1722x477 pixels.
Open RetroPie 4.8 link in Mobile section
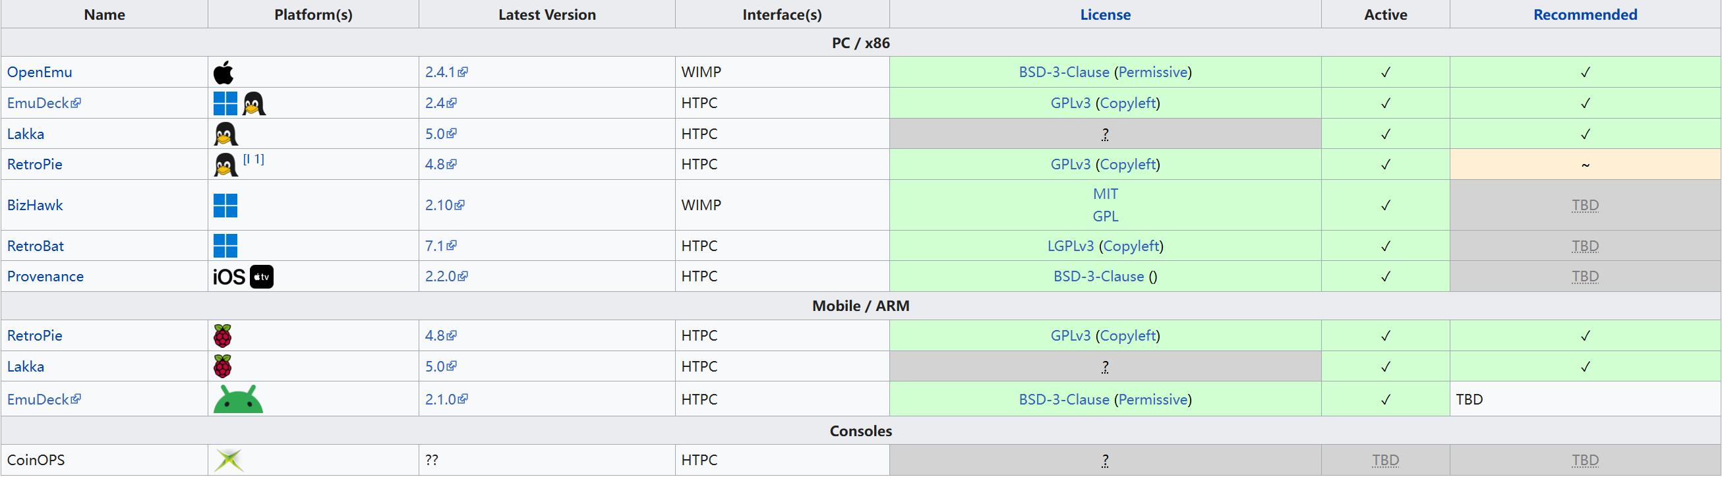click(x=441, y=335)
